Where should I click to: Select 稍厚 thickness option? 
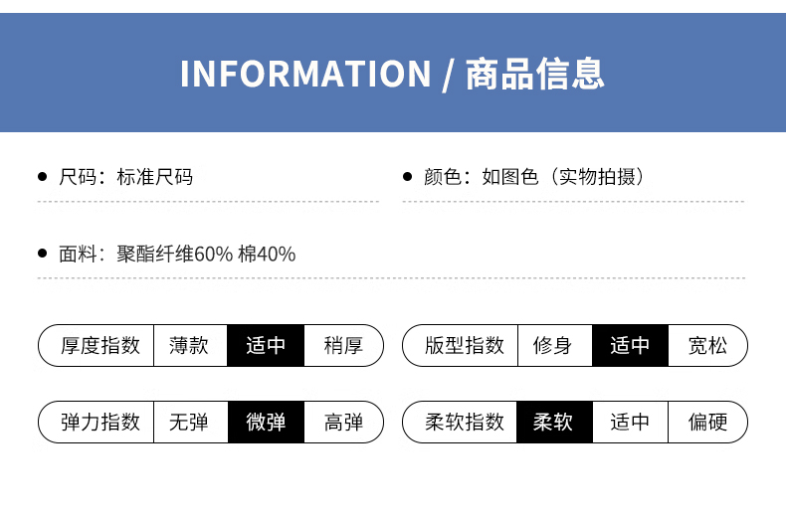coord(343,346)
